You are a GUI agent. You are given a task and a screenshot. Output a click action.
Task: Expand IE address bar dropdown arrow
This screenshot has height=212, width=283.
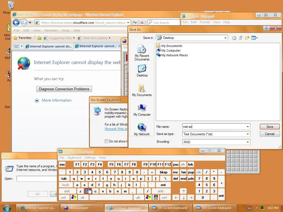(x=128, y=23)
